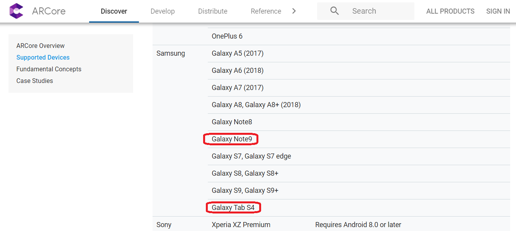
Task: Expand more tabs with the chevron arrow
Action: tap(294, 11)
